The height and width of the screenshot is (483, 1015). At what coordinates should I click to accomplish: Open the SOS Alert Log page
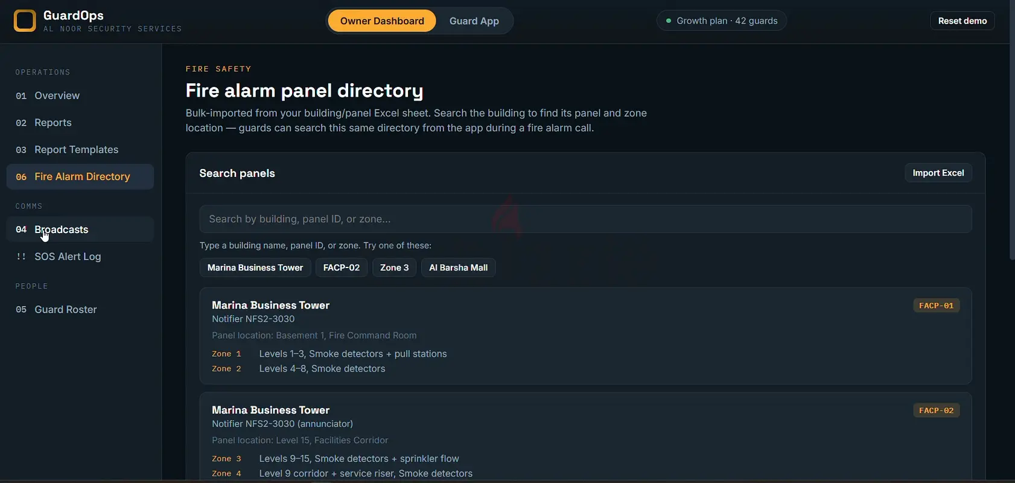[80, 257]
